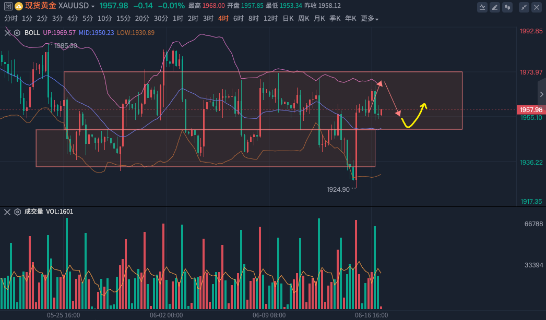Switch to the 分时 tab
This screenshot has width=546, height=320.
click(10, 18)
